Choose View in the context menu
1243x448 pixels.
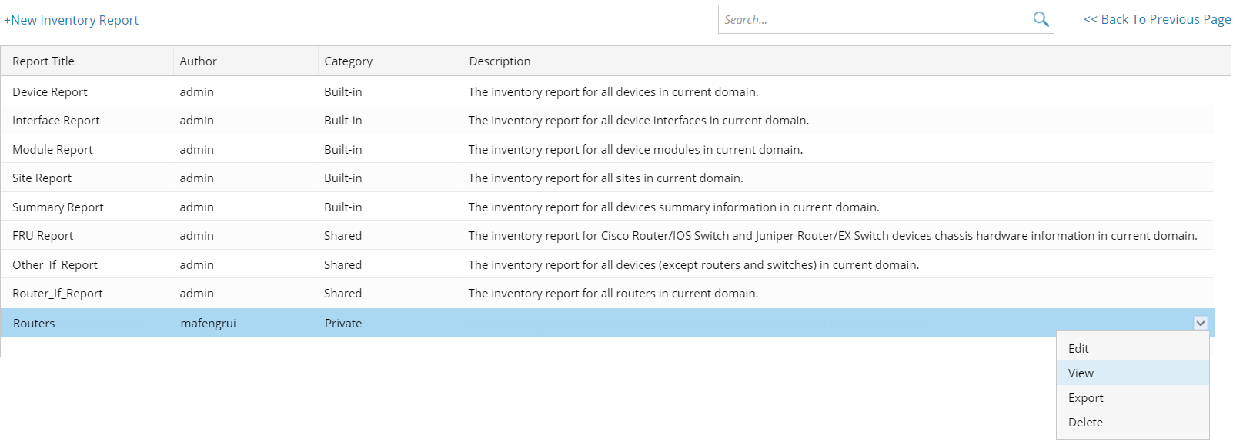(1081, 373)
